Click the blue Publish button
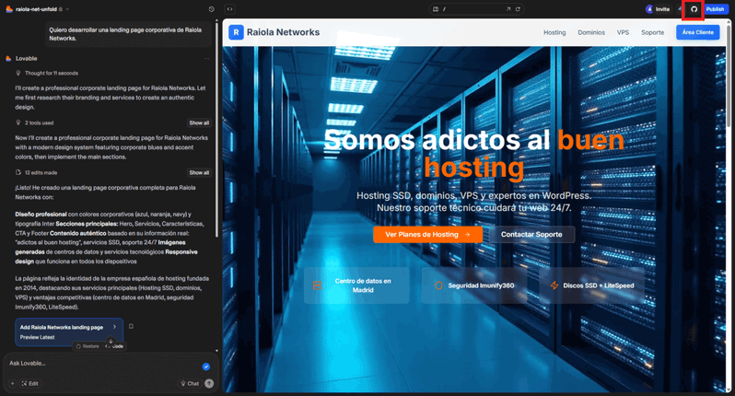 click(715, 9)
